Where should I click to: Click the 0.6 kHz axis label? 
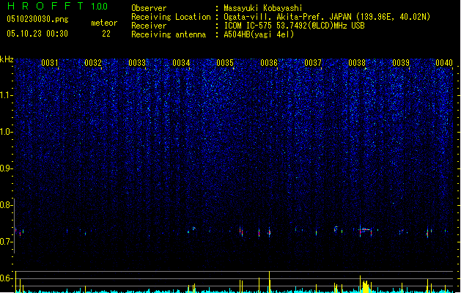(7, 278)
